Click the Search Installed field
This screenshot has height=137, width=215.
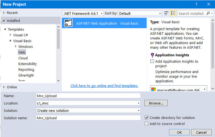[x=191, y=13]
